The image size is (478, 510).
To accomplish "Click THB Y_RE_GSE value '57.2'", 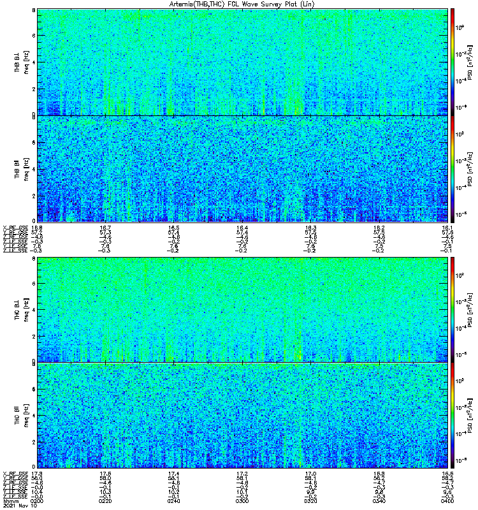I will [37, 233].
